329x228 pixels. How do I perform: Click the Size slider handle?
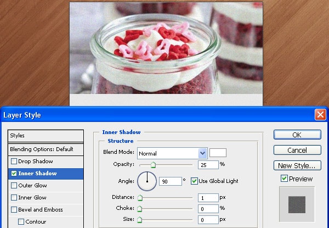point(139,220)
